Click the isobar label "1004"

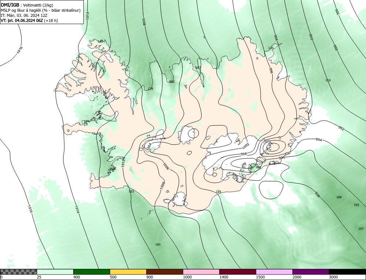[149, 146]
